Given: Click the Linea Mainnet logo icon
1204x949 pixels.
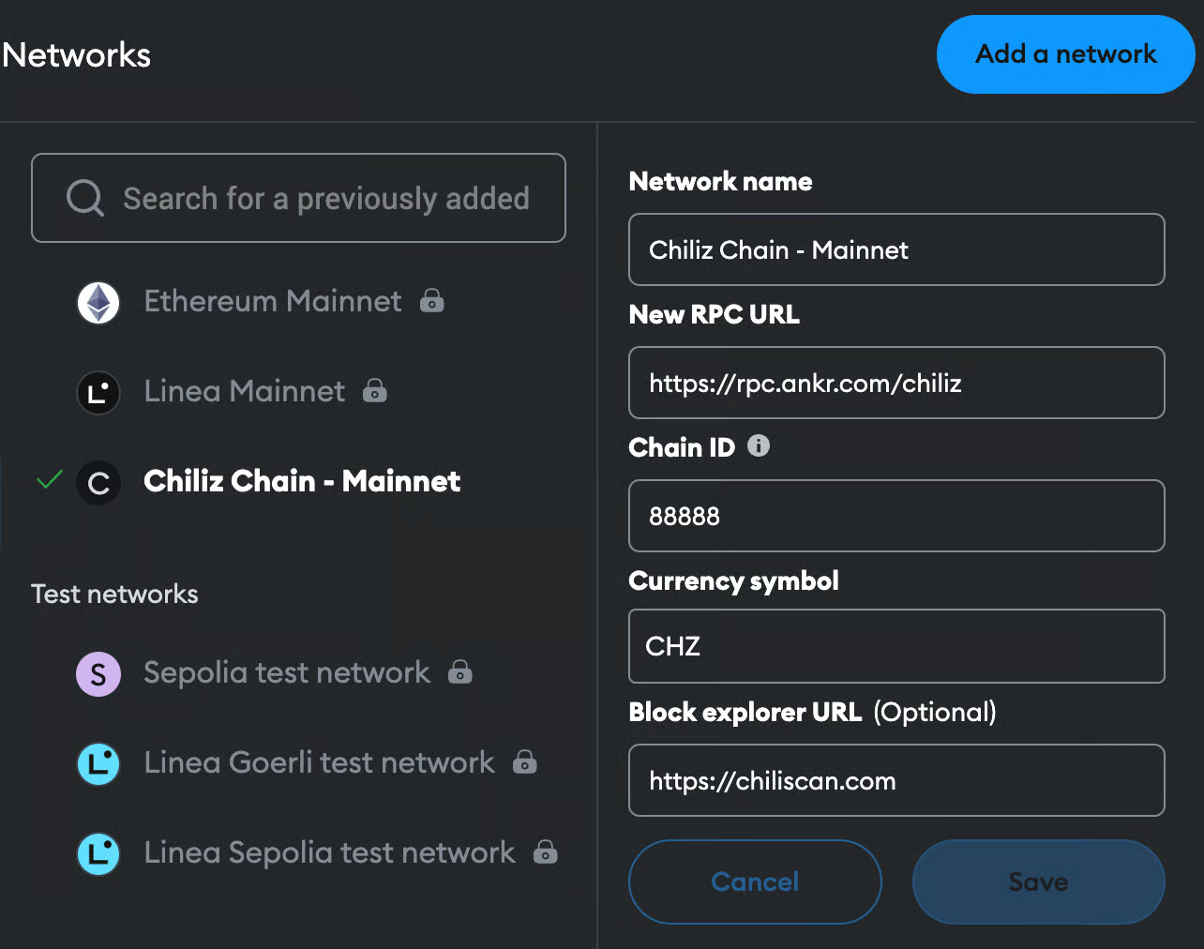Looking at the screenshot, I should [x=98, y=392].
